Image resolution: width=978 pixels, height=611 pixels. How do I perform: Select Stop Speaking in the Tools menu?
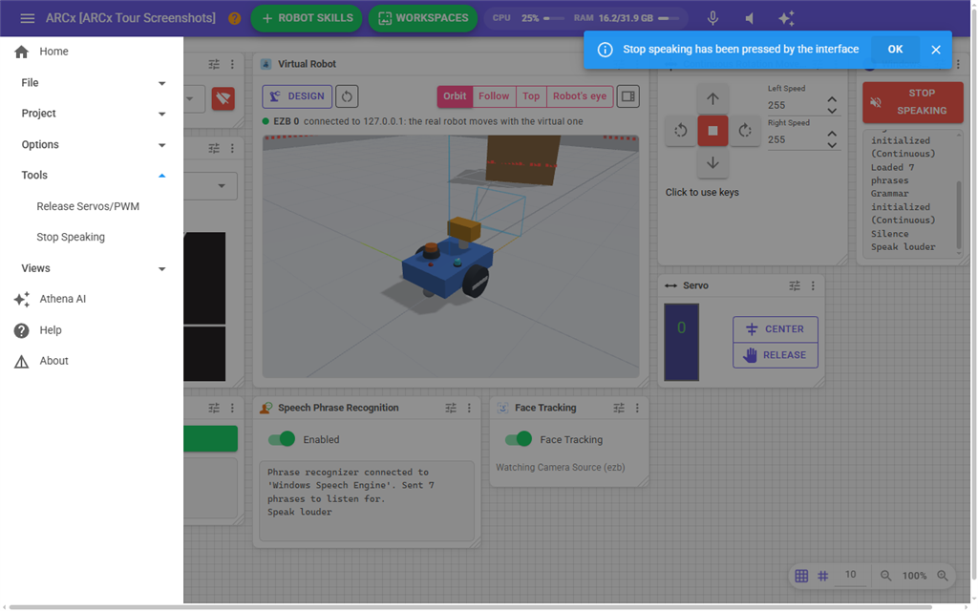pyautogui.click(x=92, y=237)
